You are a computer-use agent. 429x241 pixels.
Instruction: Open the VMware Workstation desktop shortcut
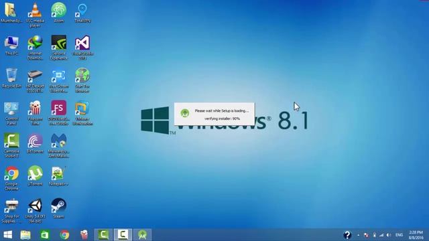coord(82,113)
